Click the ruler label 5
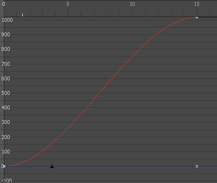 tap(68, 4)
